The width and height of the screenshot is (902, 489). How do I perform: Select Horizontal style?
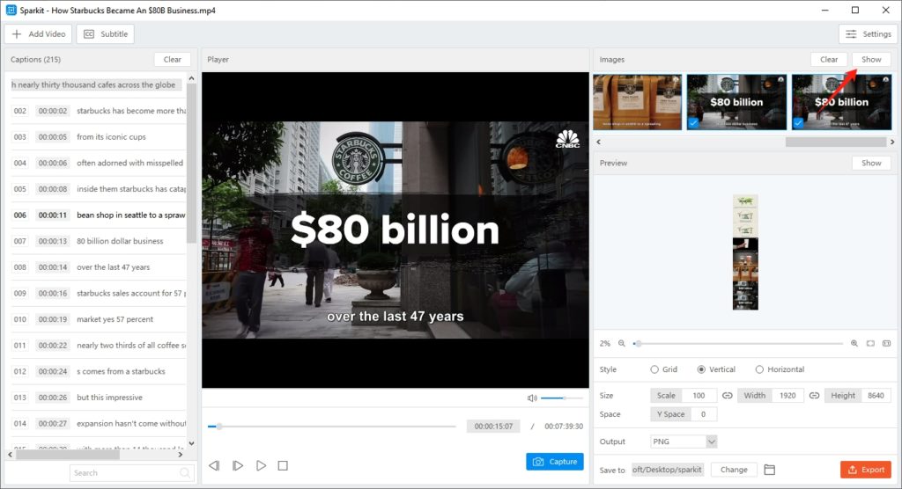click(780, 369)
